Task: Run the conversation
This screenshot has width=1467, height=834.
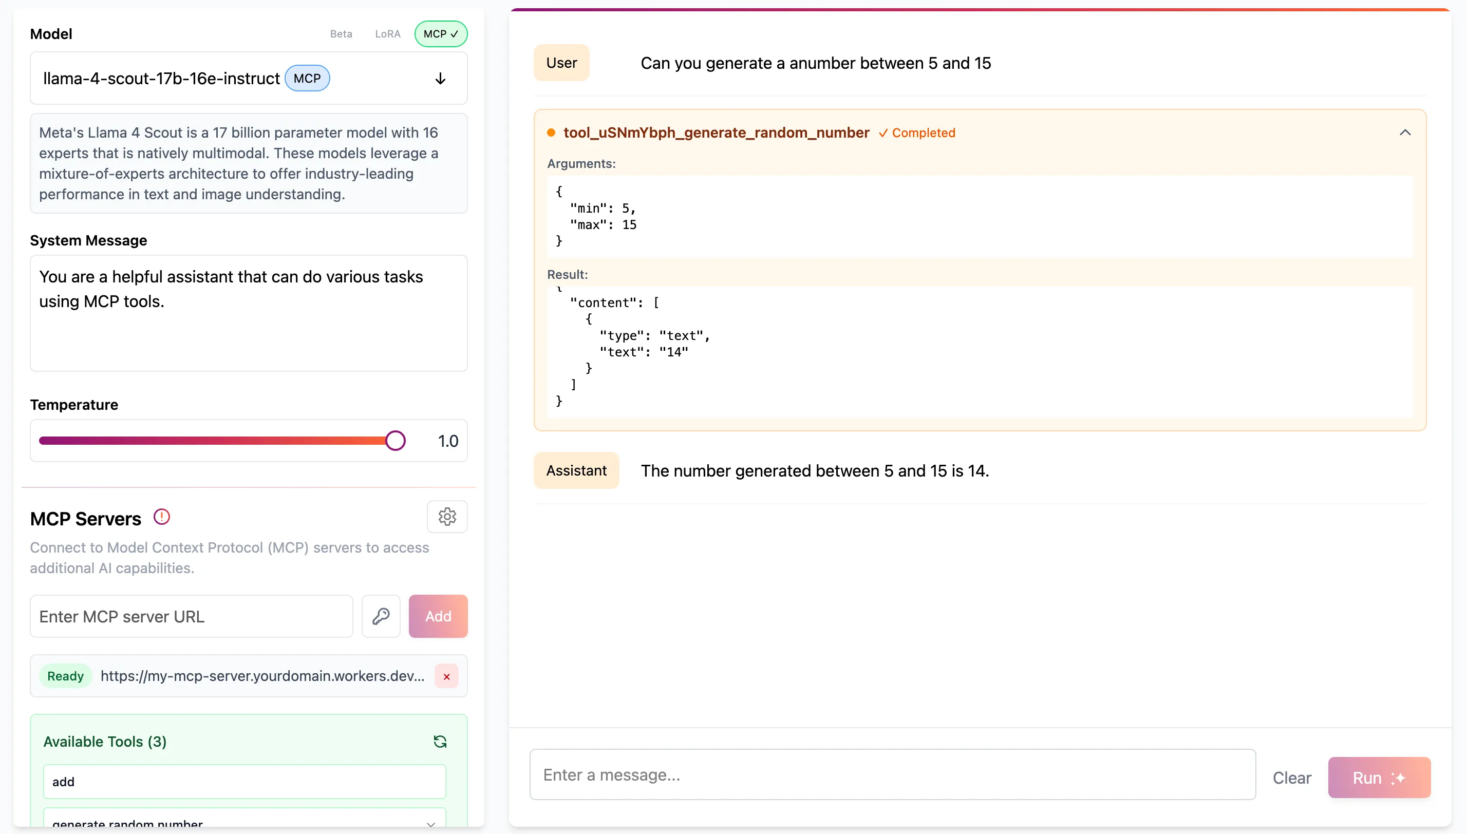Action: point(1379,778)
